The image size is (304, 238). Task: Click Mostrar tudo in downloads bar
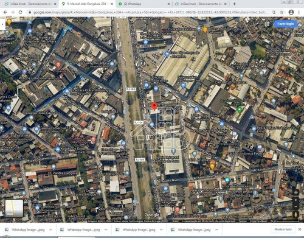click(x=283, y=229)
